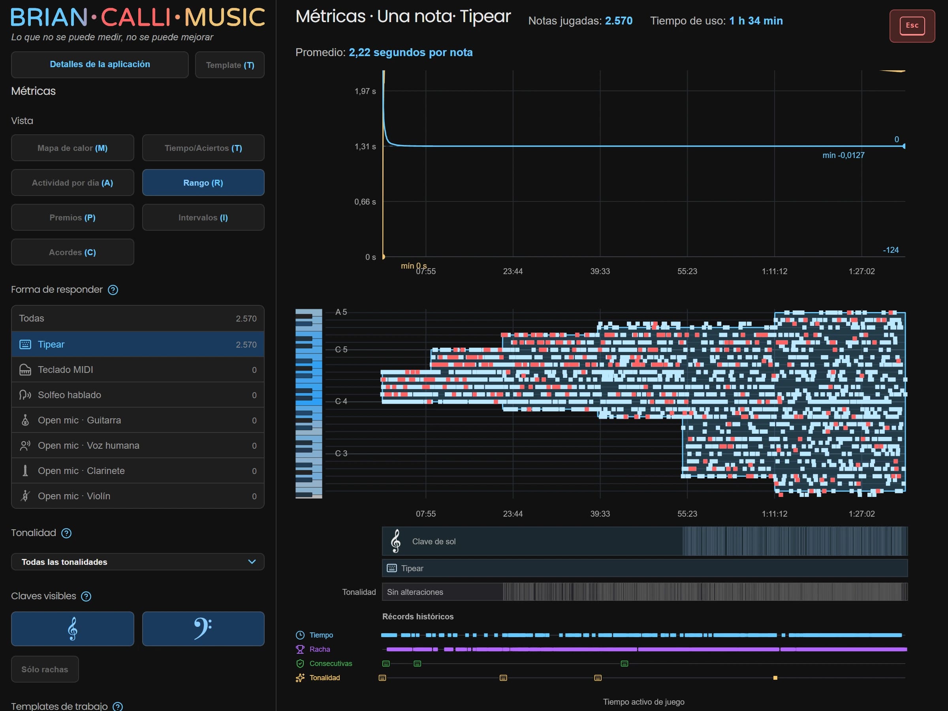Viewport: 948px width, 711px height.
Task: Select the Rango (R) view
Action: (x=203, y=182)
